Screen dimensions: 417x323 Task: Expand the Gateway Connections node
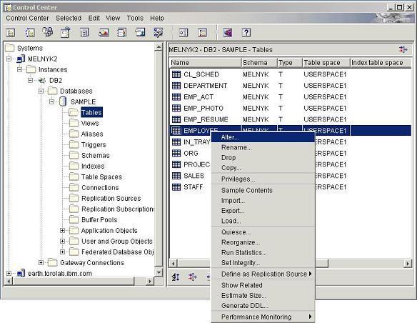tap(41, 262)
